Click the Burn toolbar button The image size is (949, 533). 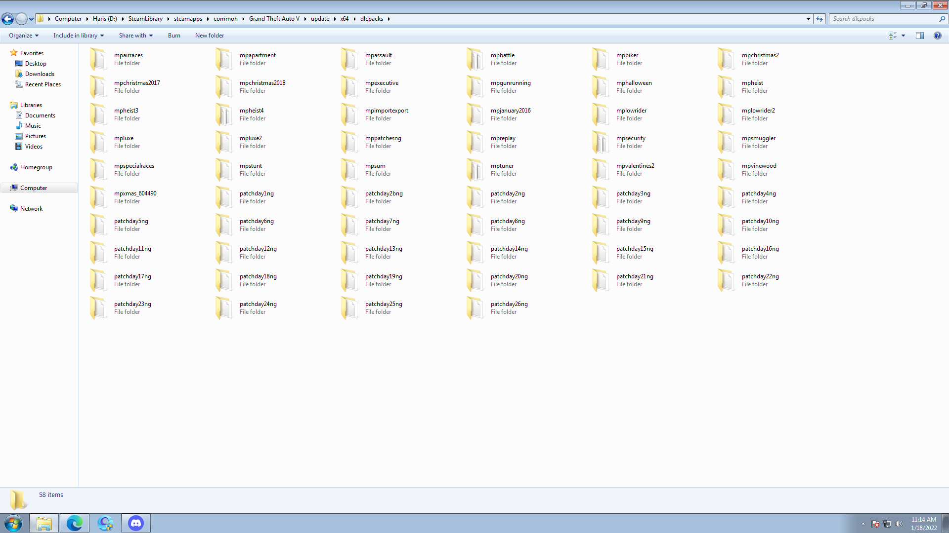(x=174, y=36)
